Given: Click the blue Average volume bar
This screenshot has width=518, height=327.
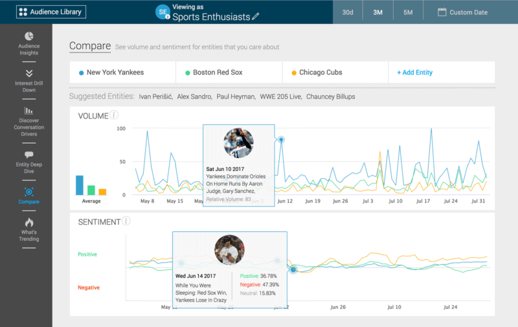Looking at the screenshot, I should [x=80, y=185].
